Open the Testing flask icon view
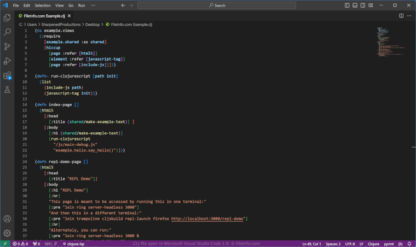This screenshot has width=416, height=247. (x=7, y=90)
